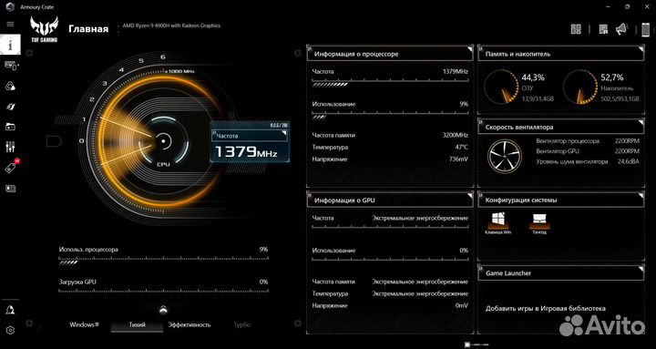Click the TUF Gaming logo
656x349 pixels.
click(44, 29)
